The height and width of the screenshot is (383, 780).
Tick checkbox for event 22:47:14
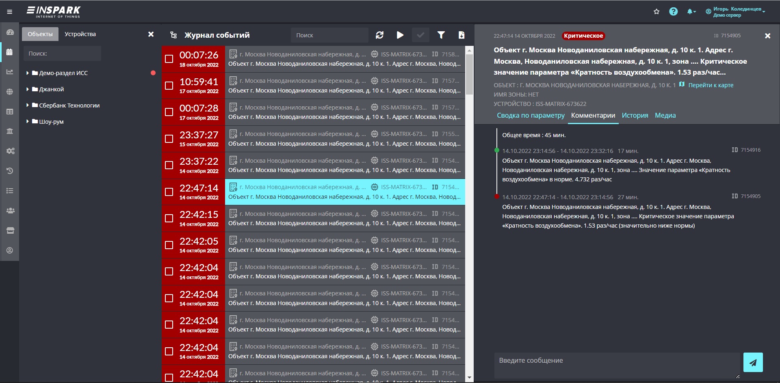[169, 192]
